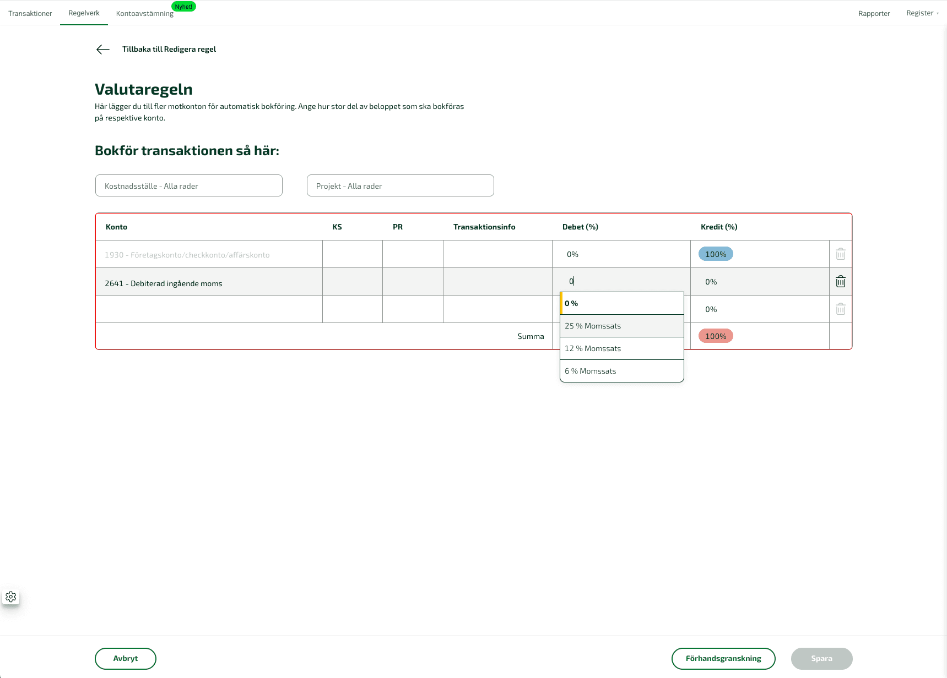Switch to the Transaktioner tab
Image resolution: width=947 pixels, height=678 pixels.
click(x=30, y=13)
